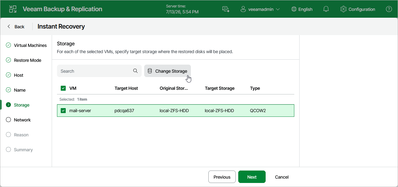Click the Network step circle icon
This screenshot has width=398, height=187.
8,120
